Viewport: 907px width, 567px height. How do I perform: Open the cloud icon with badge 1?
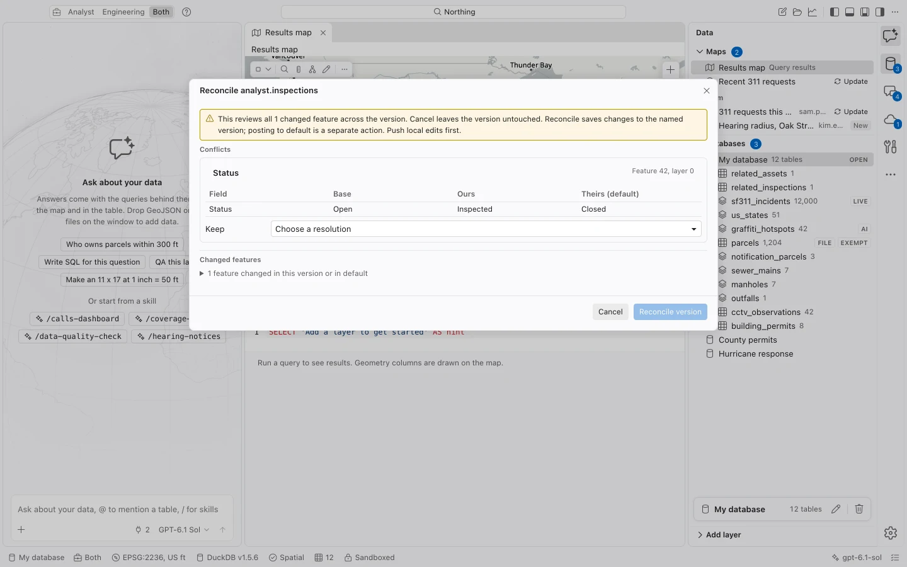pos(891,120)
